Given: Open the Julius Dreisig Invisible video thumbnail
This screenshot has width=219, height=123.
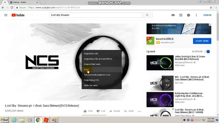Looking at the screenshot, I should pyautogui.click(x=160, y=63).
